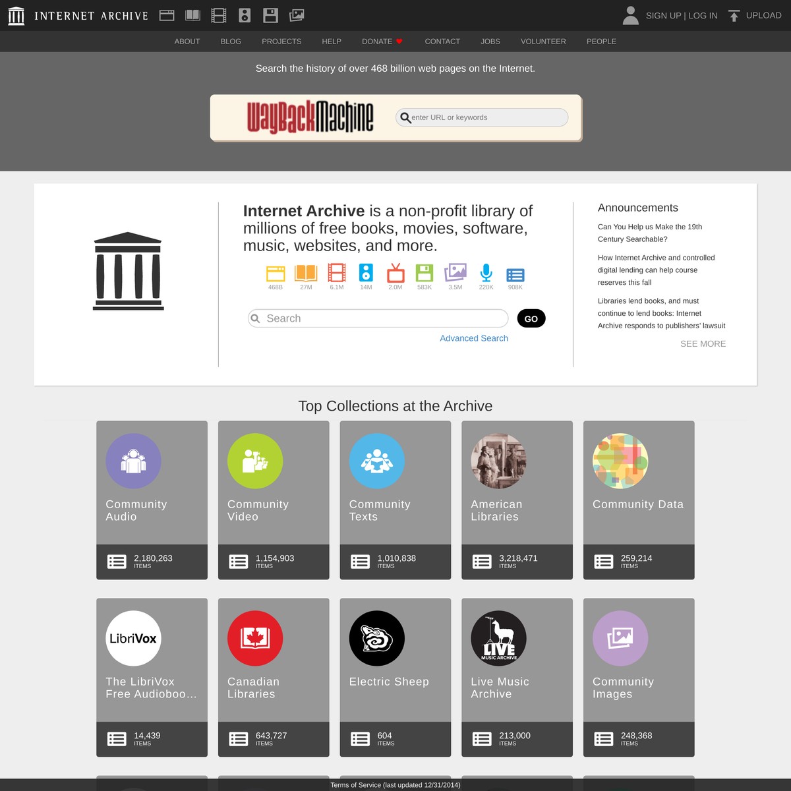
Task: Select the books icon in the top toolbar
Action: click(192, 15)
